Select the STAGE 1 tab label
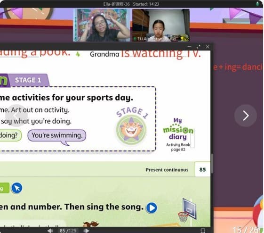The width and height of the screenshot is (264, 233). coord(28,80)
